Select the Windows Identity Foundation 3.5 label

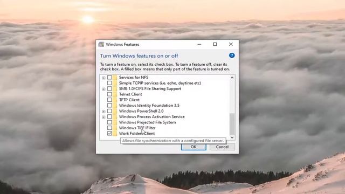click(x=149, y=106)
